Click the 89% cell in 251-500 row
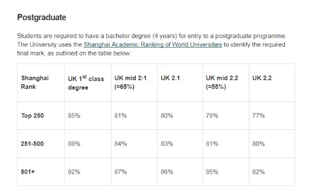The height and width of the screenshot is (196, 314). click(x=74, y=144)
